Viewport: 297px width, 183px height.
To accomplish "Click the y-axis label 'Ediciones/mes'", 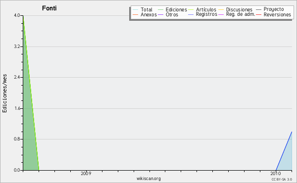I will pyautogui.click(x=4, y=93).
